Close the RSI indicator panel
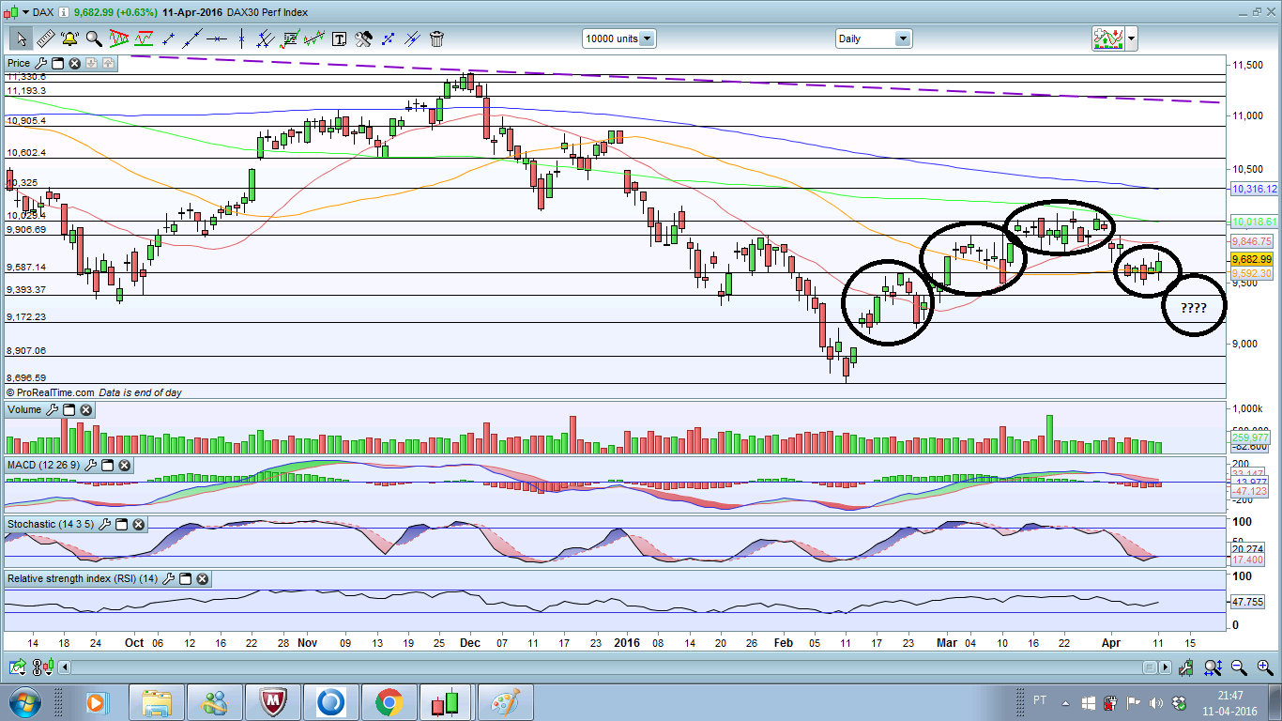The height and width of the screenshot is (721, 1282). click(x=202, y=579)
